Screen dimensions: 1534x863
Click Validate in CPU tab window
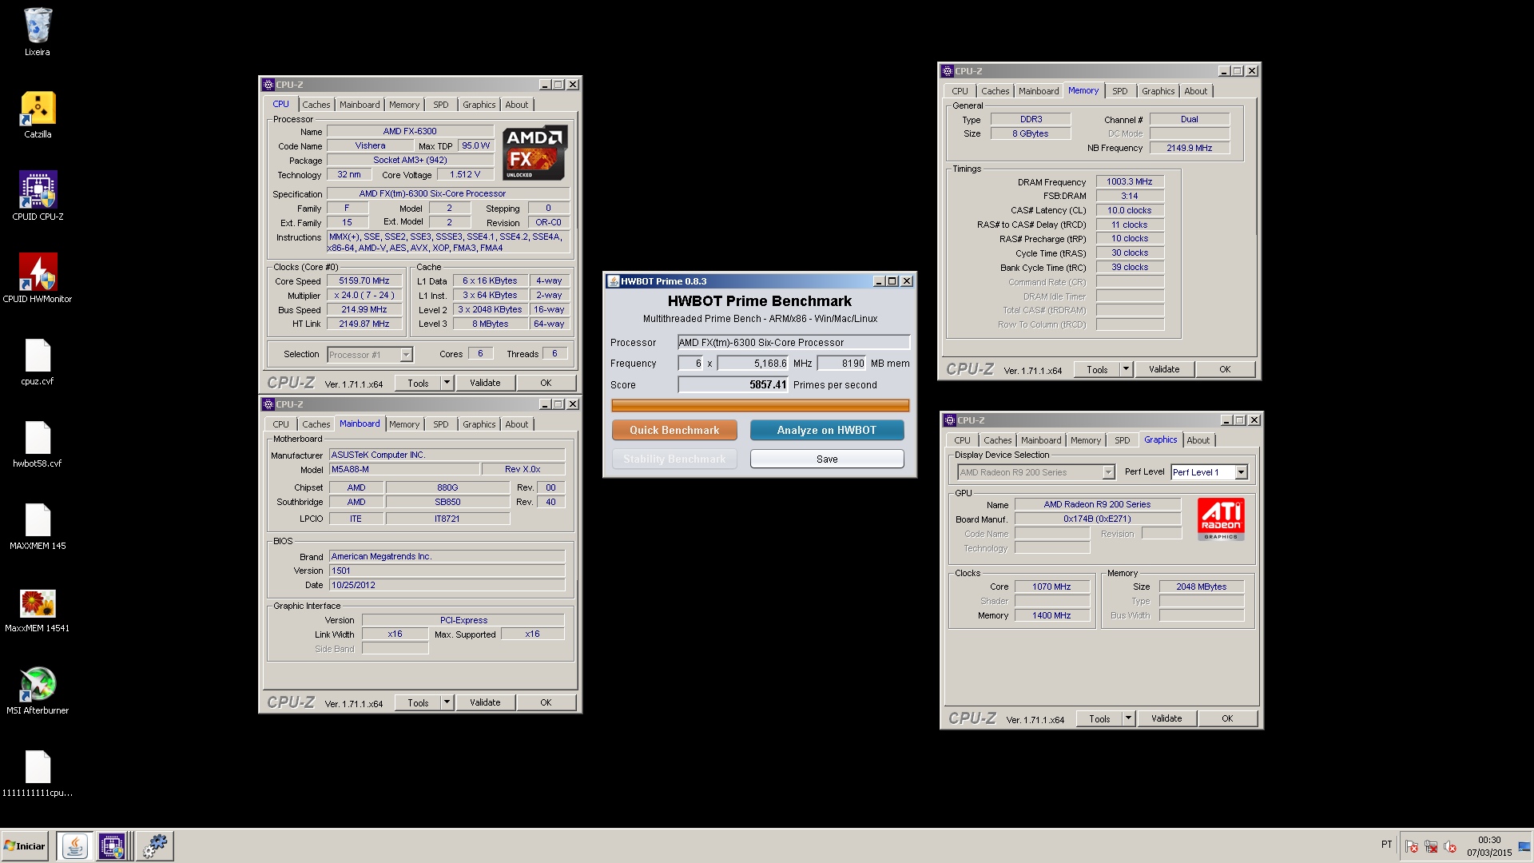pos(485,383)
